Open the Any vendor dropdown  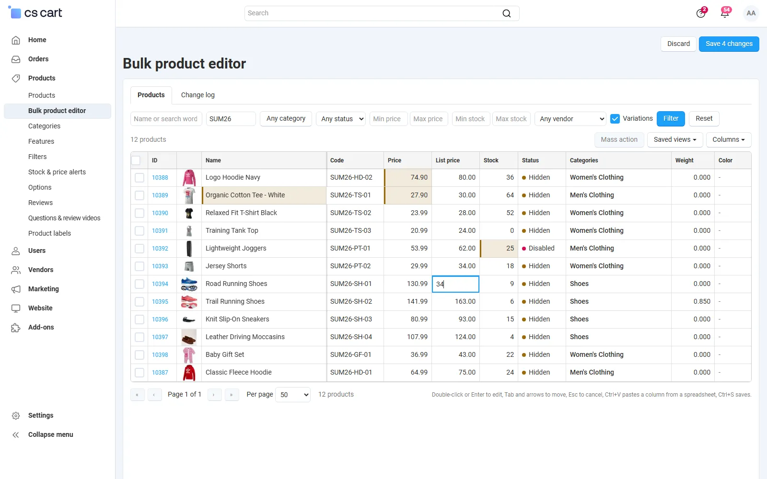(x=570, y=119)
